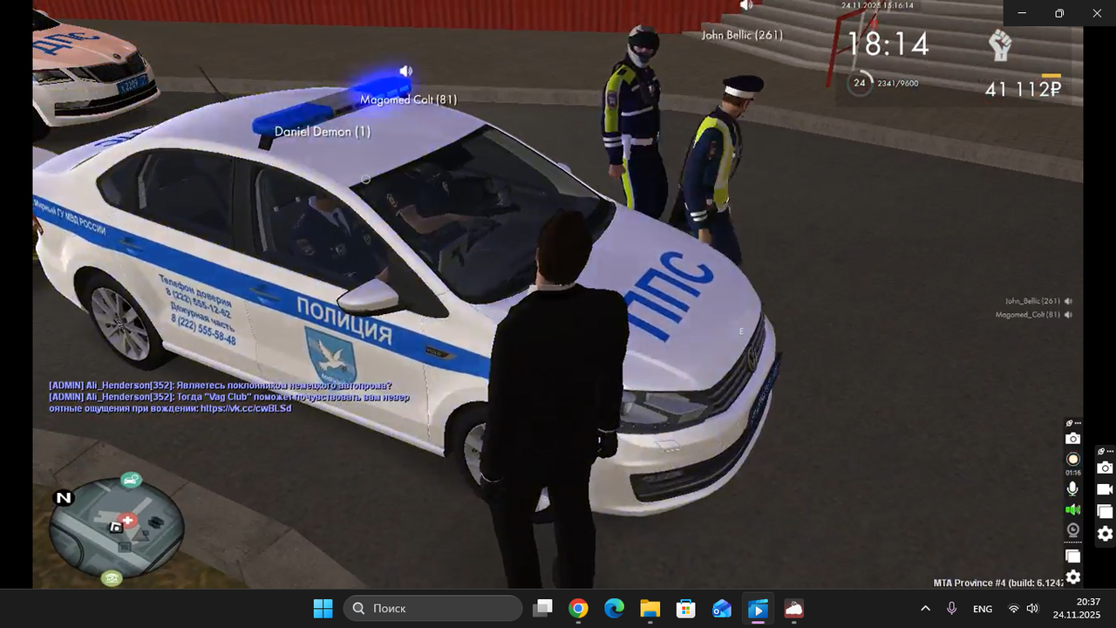Click the in-game clock 18:14
Screen dimensions: 1116x628
point(888,44)
